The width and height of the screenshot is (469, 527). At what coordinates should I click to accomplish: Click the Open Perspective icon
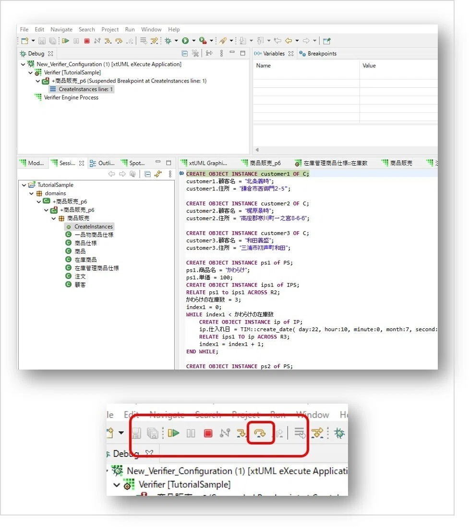point(327,41)
